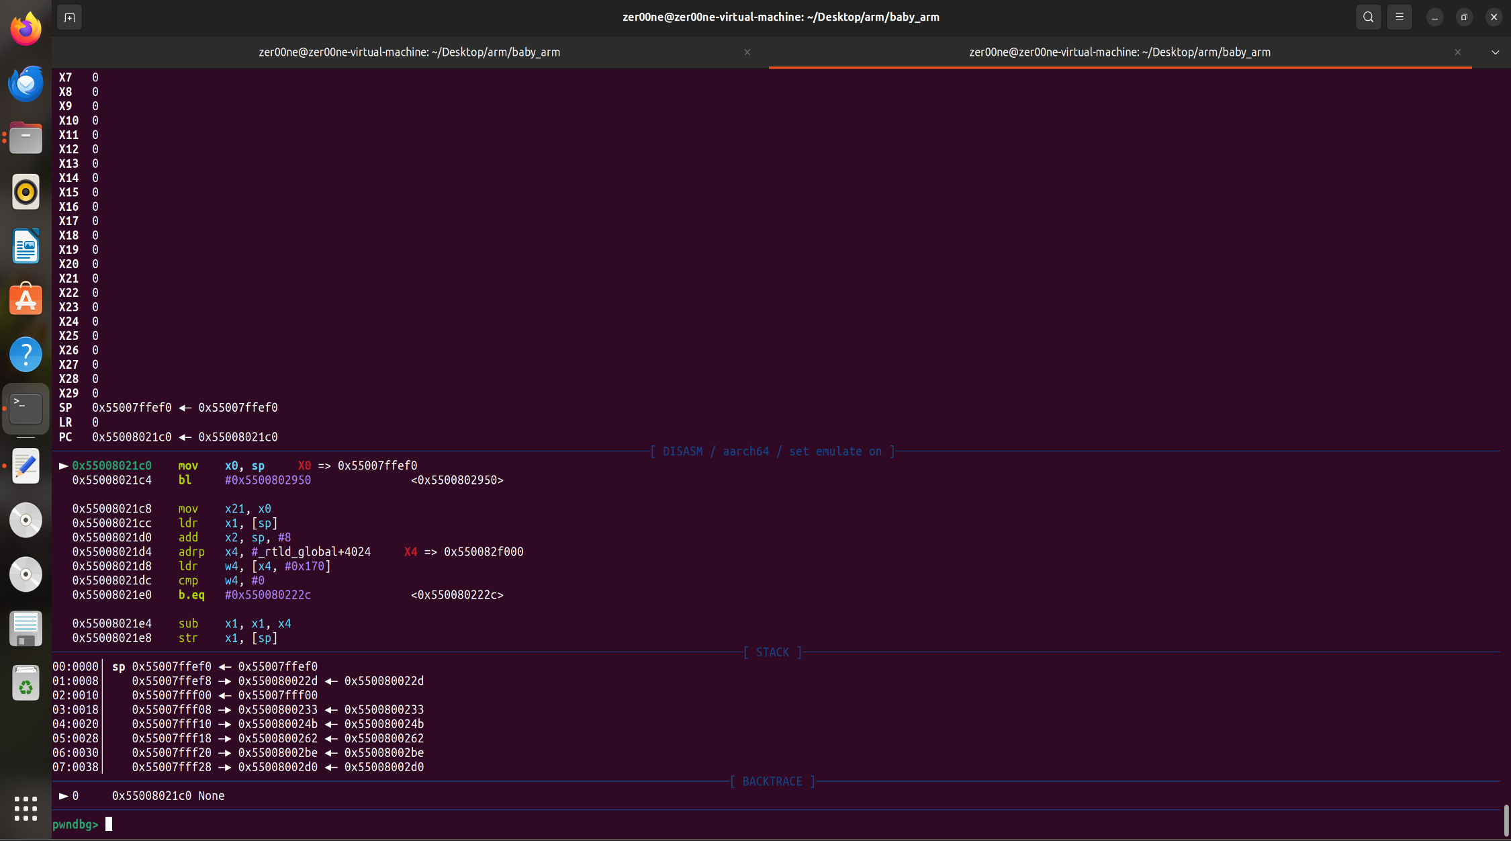Open the Files manager in dock
Viewport: 1511px width, 841px height.
point(26,138)
